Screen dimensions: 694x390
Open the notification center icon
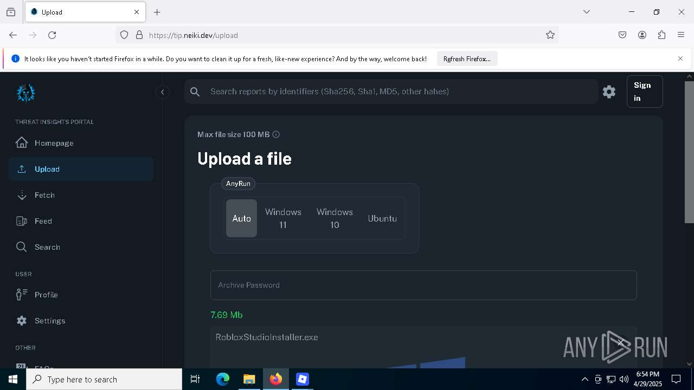676,379
